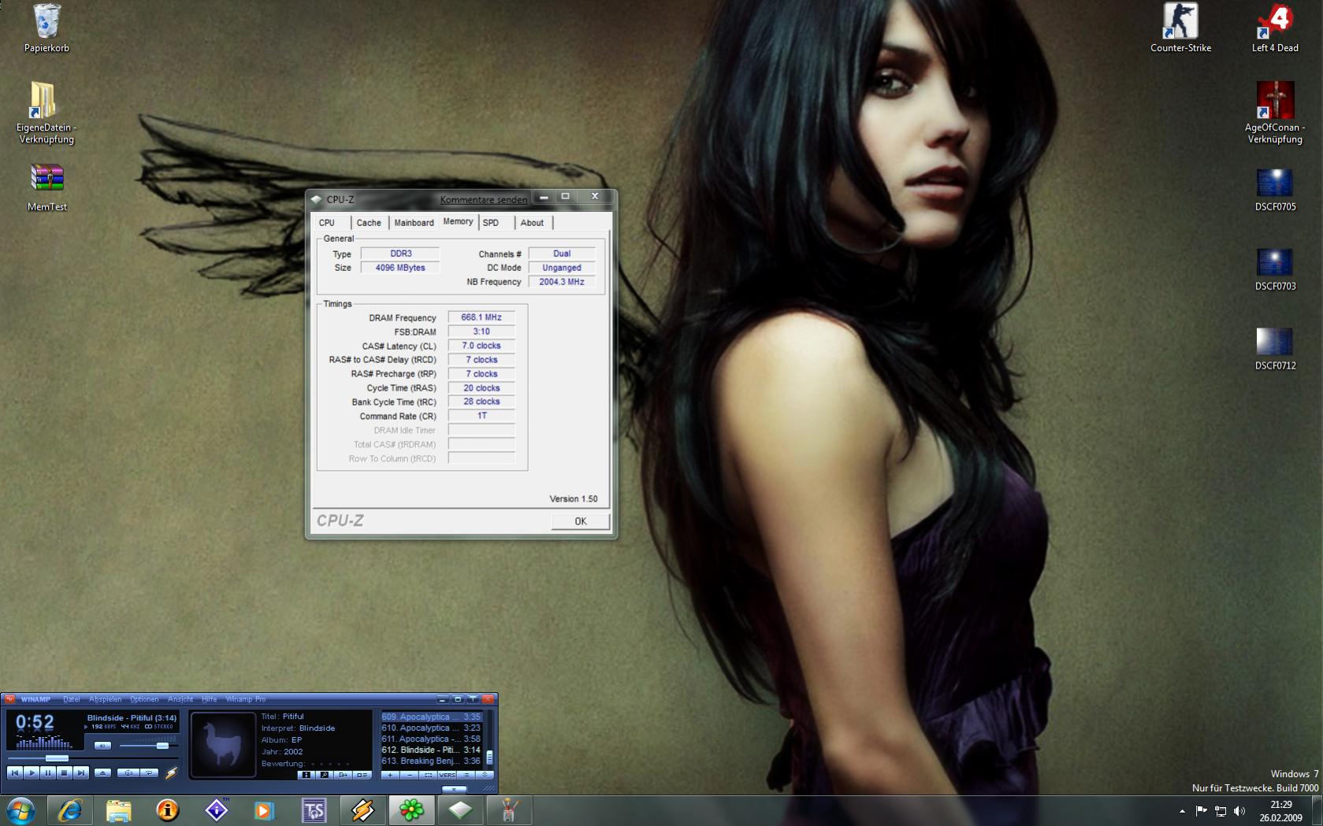Click the magnifier search icon in Winamp
This screenshot has width=1323, height=826.
click(324, 775)
